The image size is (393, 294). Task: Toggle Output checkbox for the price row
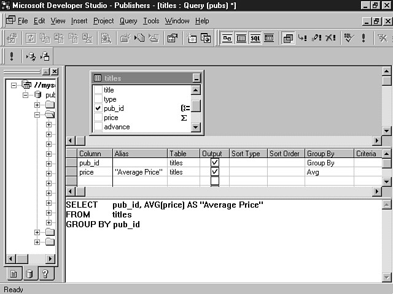214,173
